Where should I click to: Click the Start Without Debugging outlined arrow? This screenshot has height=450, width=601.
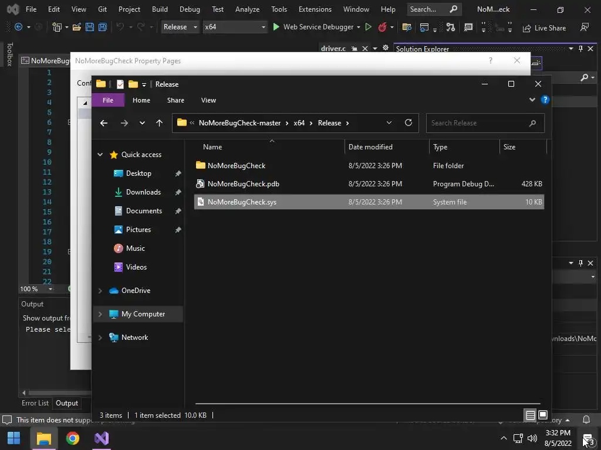click(369, 27)
